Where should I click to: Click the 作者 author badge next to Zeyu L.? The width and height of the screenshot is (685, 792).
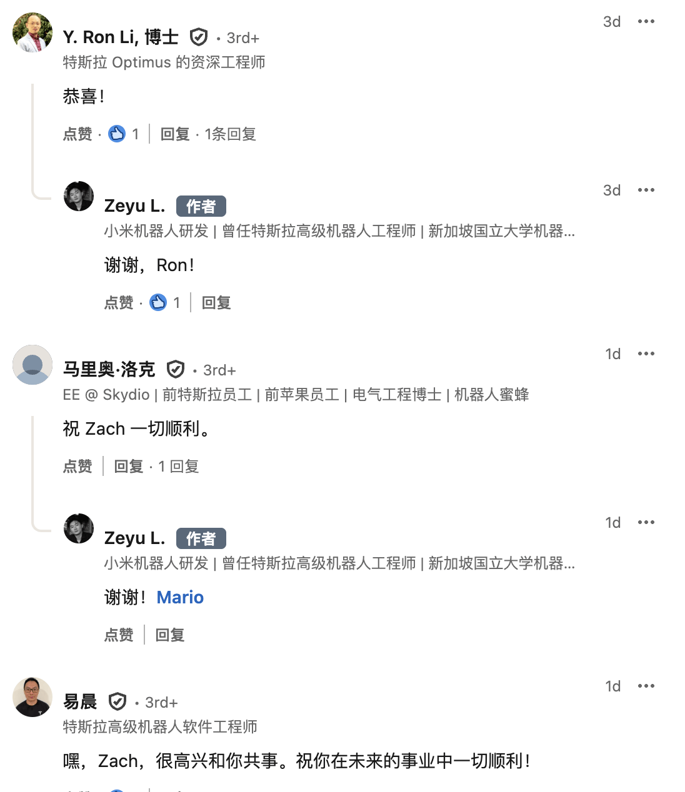click(x=201, y=205)
